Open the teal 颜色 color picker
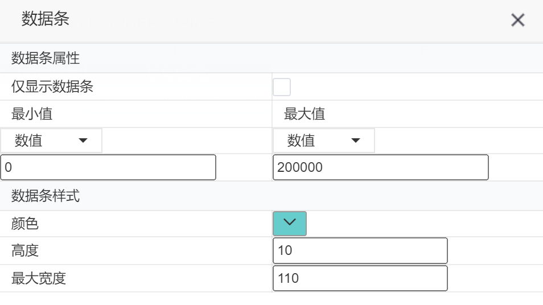 (x=290, y=223)
